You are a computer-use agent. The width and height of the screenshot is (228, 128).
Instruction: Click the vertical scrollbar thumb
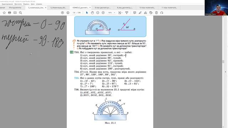coord(223,62)
